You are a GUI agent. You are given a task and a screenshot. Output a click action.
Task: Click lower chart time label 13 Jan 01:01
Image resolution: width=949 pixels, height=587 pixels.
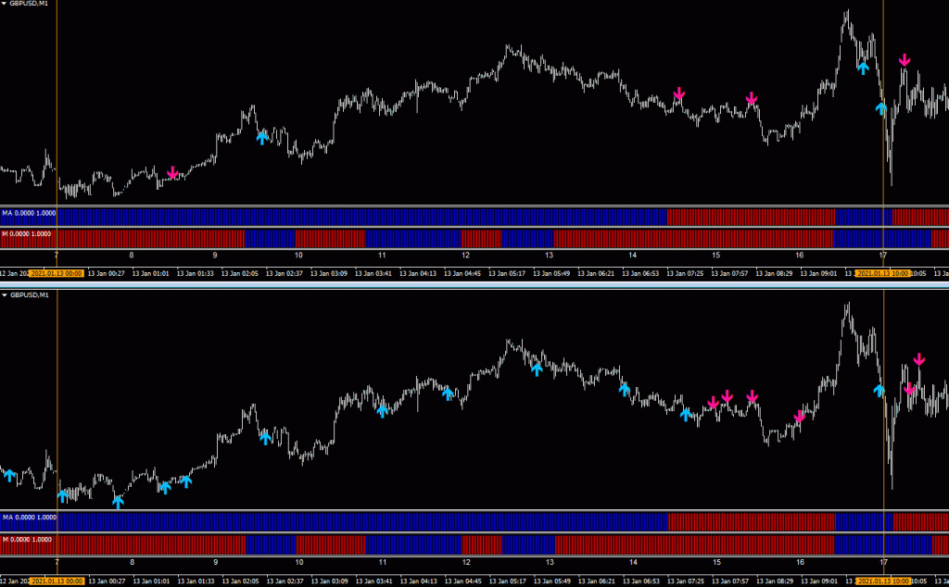click(x=151, y=581)
